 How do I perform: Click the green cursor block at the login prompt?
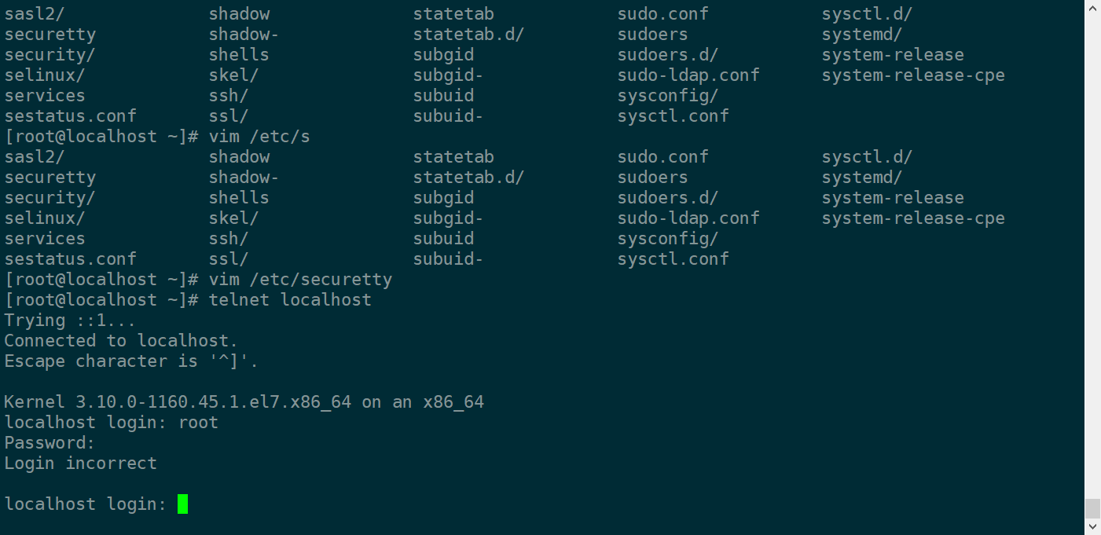(x=182, y=504)
